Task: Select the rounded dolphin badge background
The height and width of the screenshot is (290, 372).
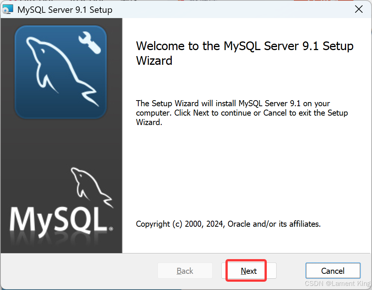Action: (x=60, y=72)
